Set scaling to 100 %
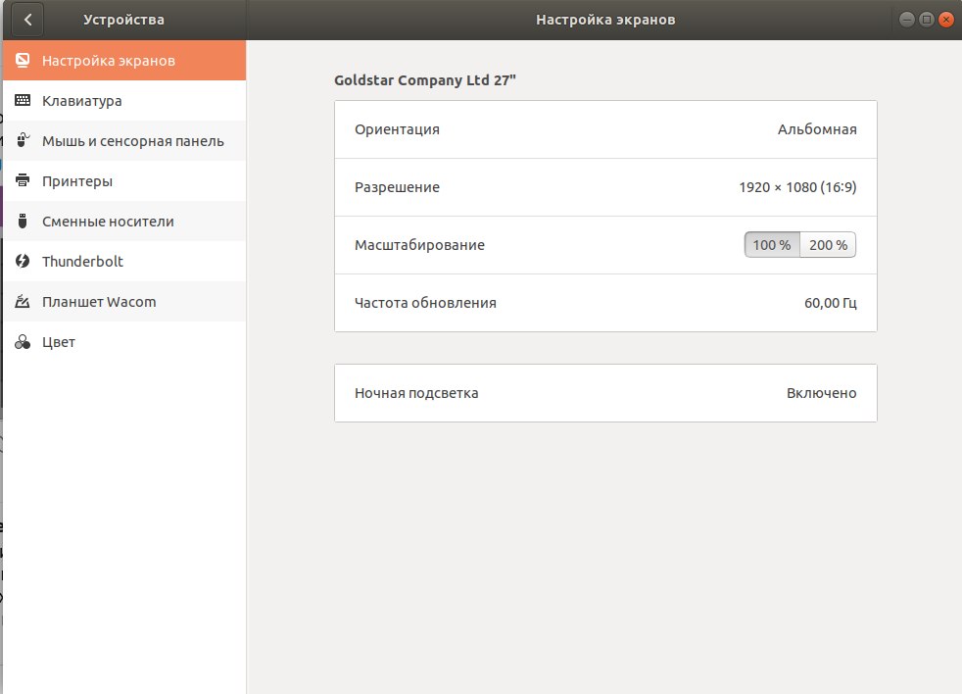This screenshot has height=694, width=962. (772, 245)
